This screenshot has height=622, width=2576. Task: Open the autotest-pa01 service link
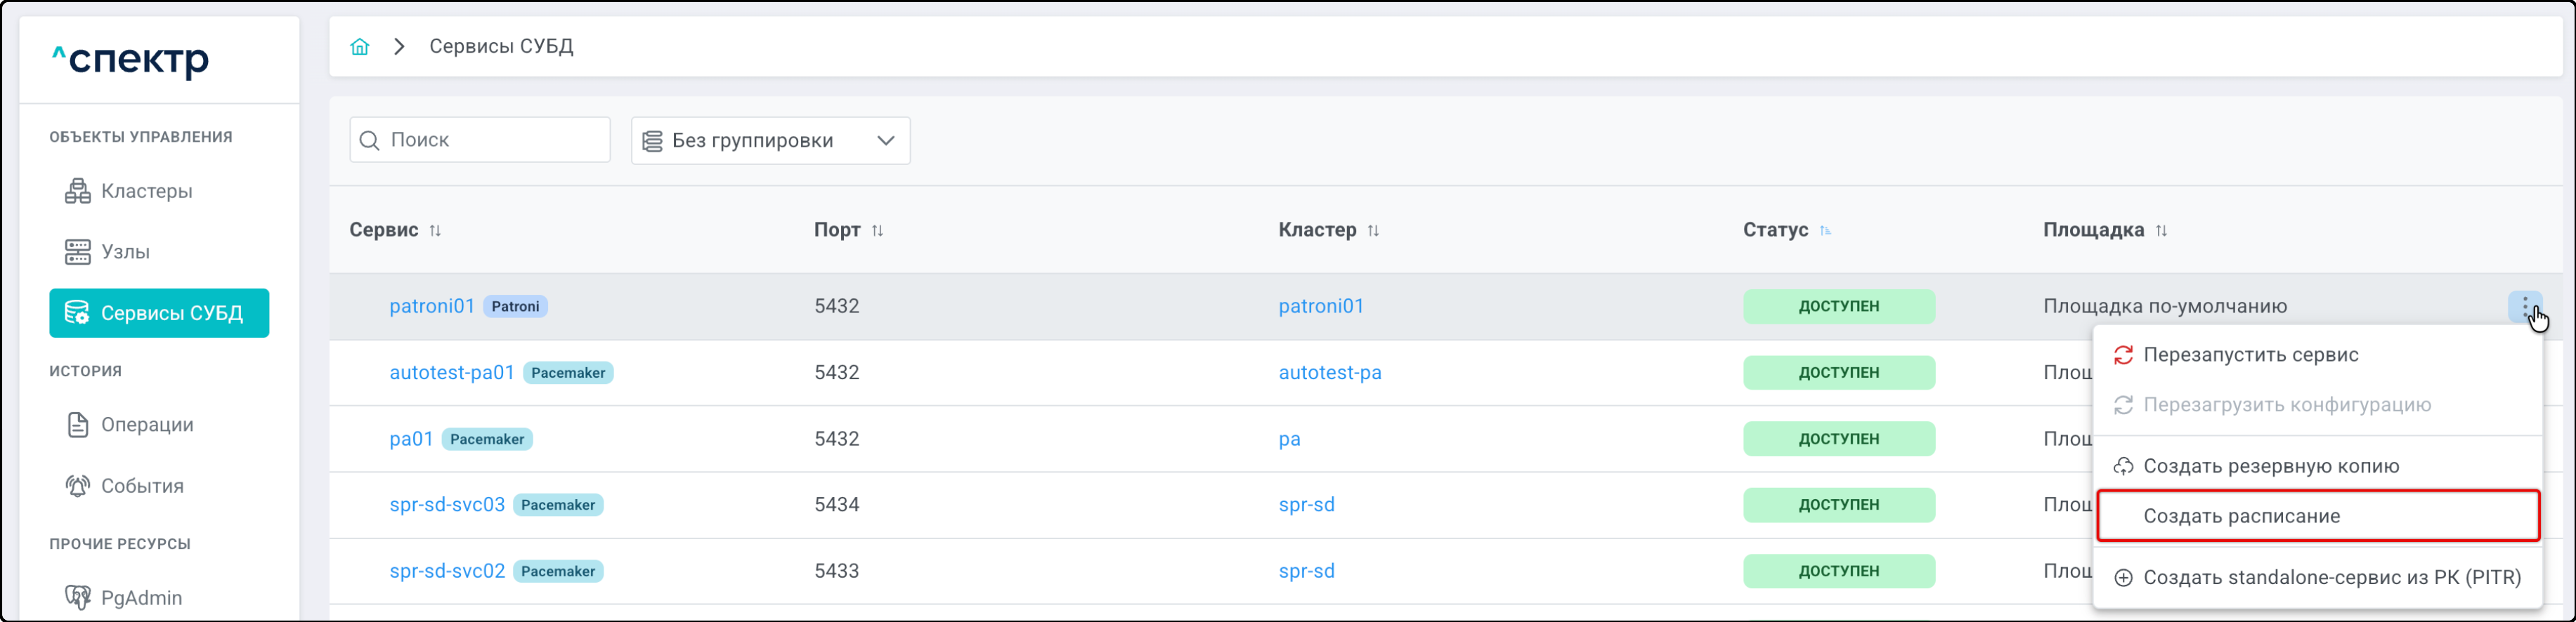[x=451, y=372]
